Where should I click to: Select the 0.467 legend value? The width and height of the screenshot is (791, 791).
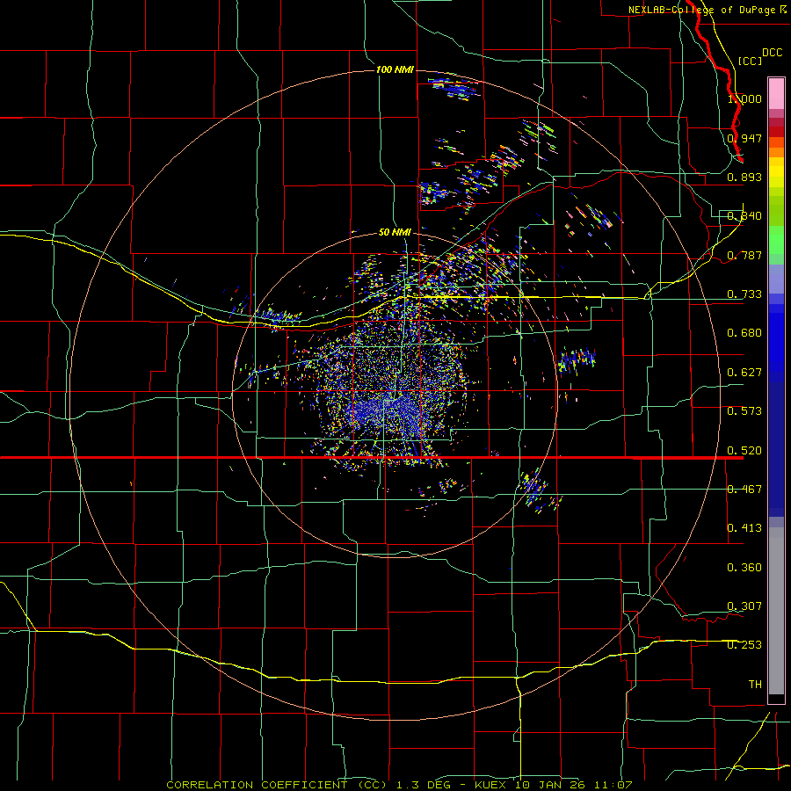pyautogui.click(x=744, y=490)
